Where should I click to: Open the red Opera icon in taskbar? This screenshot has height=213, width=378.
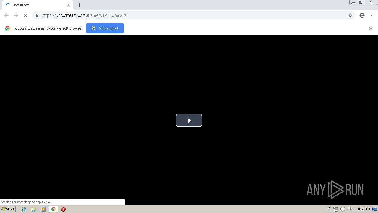(63, 209)
